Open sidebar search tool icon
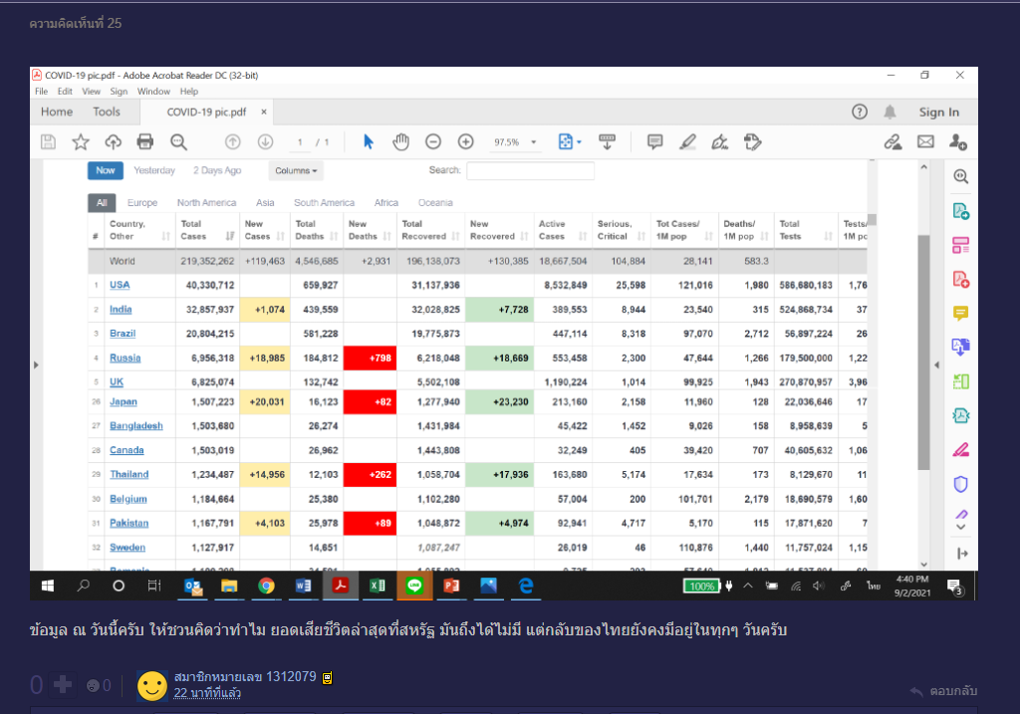The image size is (1020, 714). point(961,176)
